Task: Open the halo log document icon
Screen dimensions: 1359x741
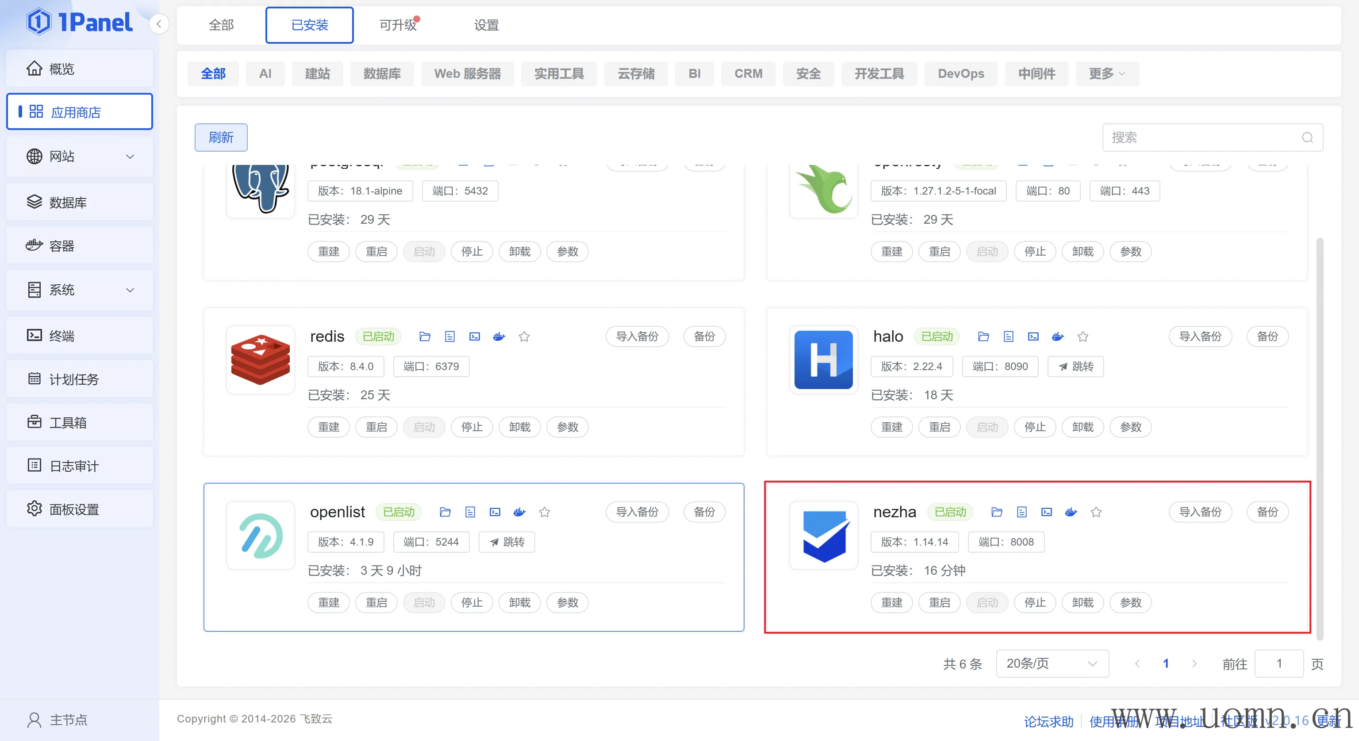Action: pos(1008,336)
